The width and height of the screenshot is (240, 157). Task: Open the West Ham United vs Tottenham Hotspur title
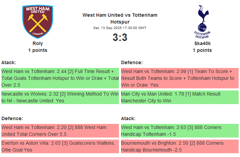[x=120, y=18]
